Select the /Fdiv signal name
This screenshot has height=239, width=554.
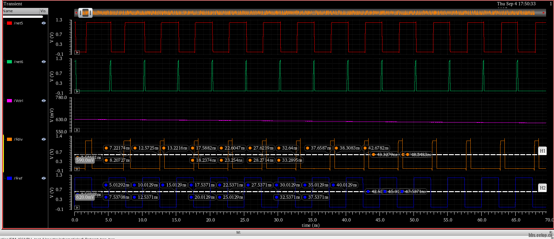(18, 139)
